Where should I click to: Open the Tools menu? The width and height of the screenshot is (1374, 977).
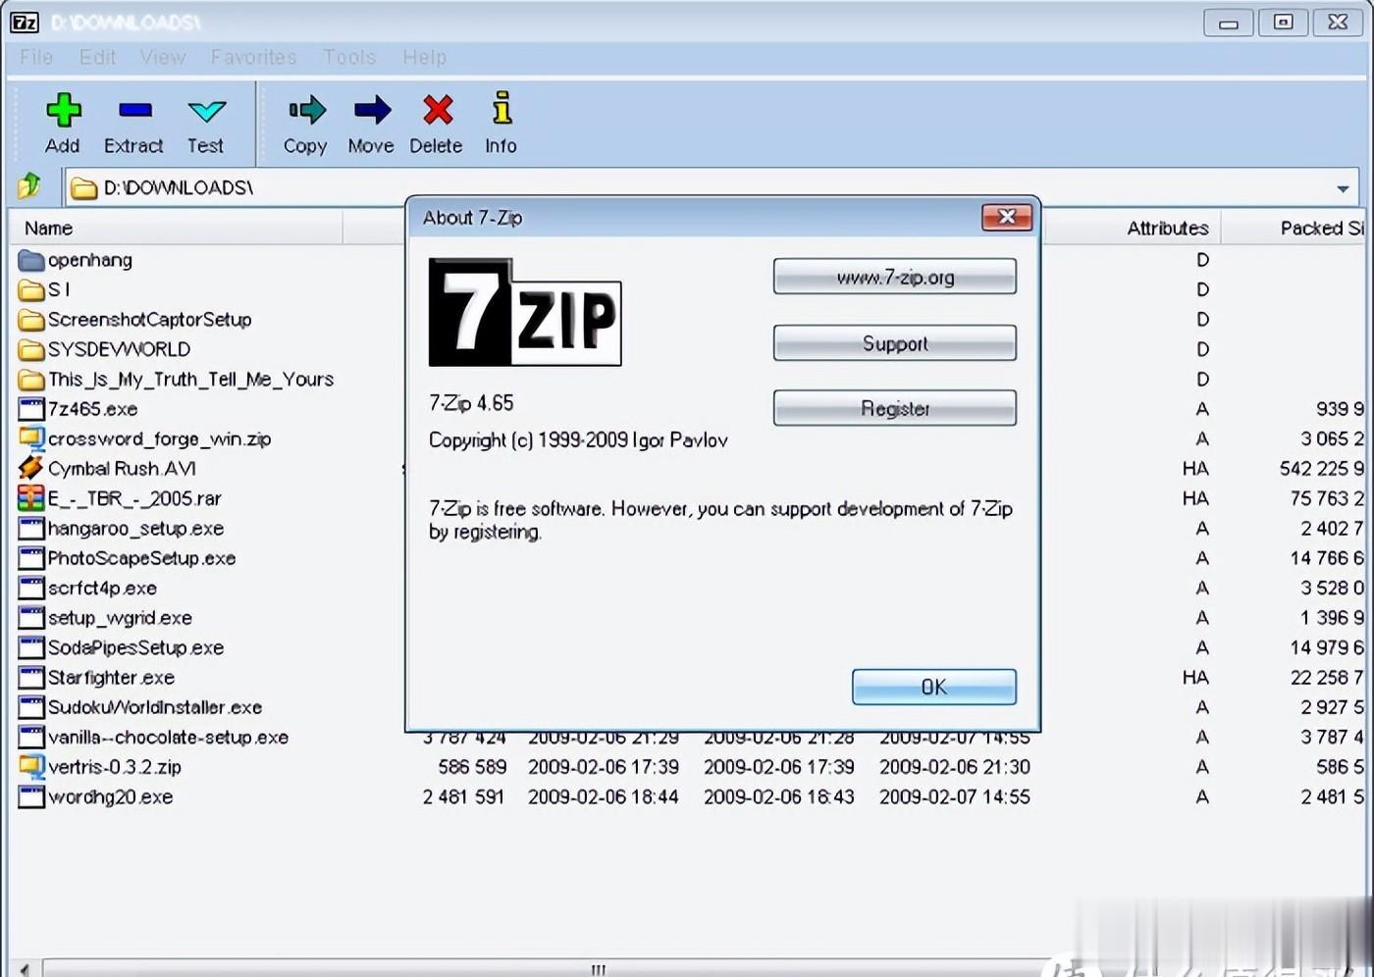coord(349,57)
